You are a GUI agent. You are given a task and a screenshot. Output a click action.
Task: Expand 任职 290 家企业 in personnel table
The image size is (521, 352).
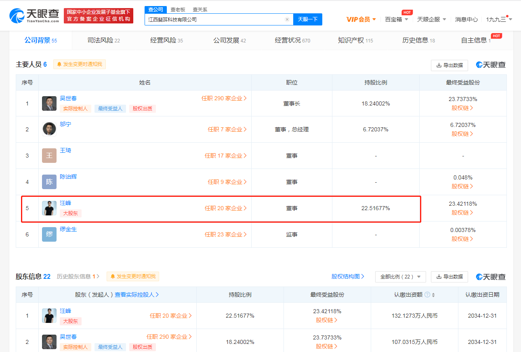tap(224, 98)
